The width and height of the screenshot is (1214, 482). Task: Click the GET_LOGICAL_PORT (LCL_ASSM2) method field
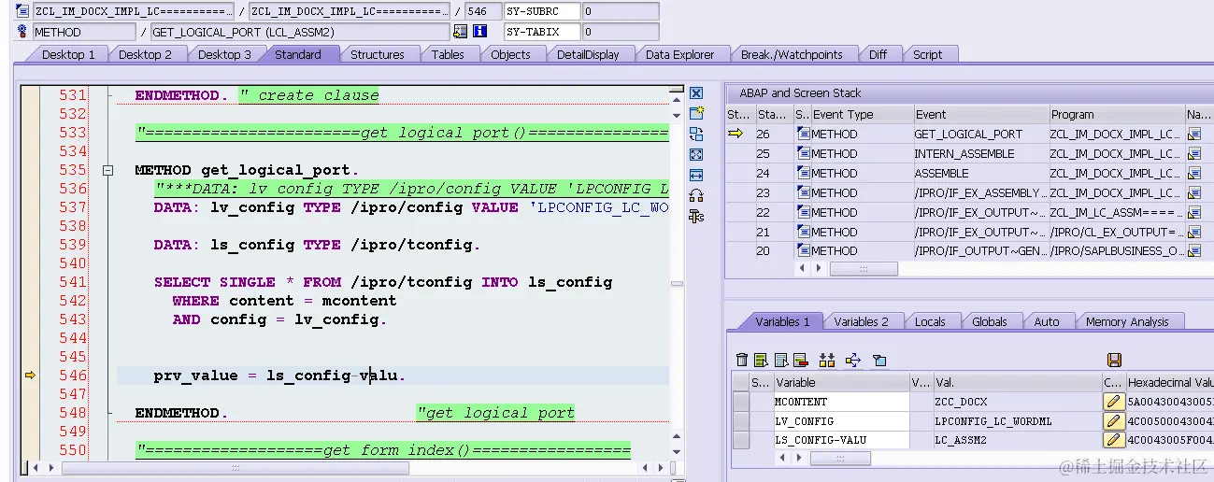click(300, 31)
